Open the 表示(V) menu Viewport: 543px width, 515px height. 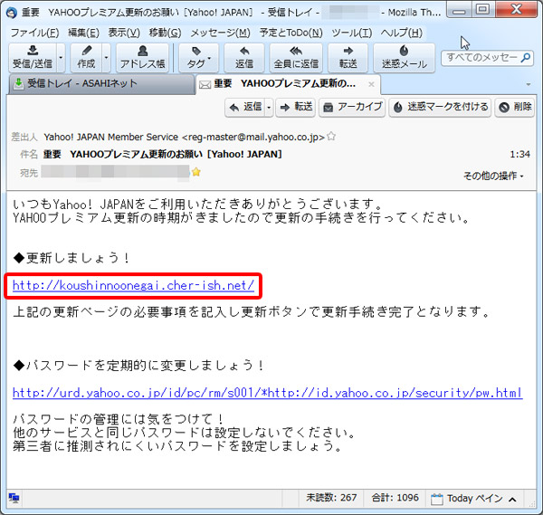(124, 33)
